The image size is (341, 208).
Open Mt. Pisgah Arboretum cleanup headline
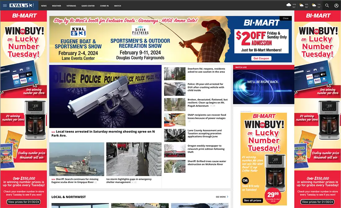pyautogui.click(x=207, y=103)
